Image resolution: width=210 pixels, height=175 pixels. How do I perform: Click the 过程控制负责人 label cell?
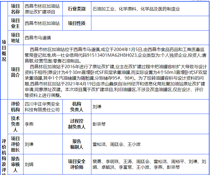coord(77,124)
